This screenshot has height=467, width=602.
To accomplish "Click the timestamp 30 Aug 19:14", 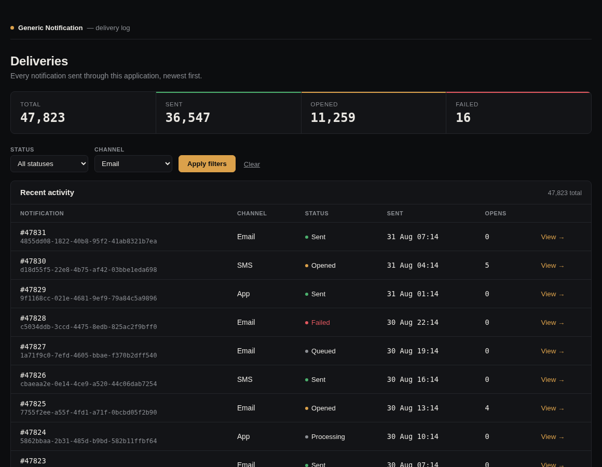I will coord(413,351).
